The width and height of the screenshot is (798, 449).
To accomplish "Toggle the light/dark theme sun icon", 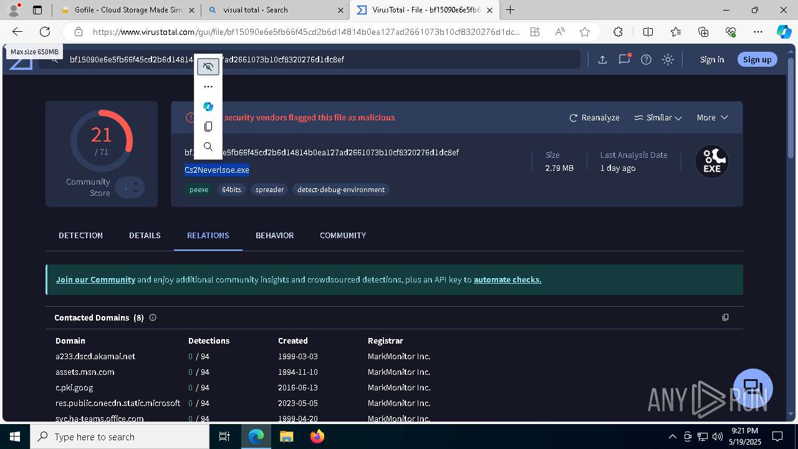I will [x=668, y=59].
